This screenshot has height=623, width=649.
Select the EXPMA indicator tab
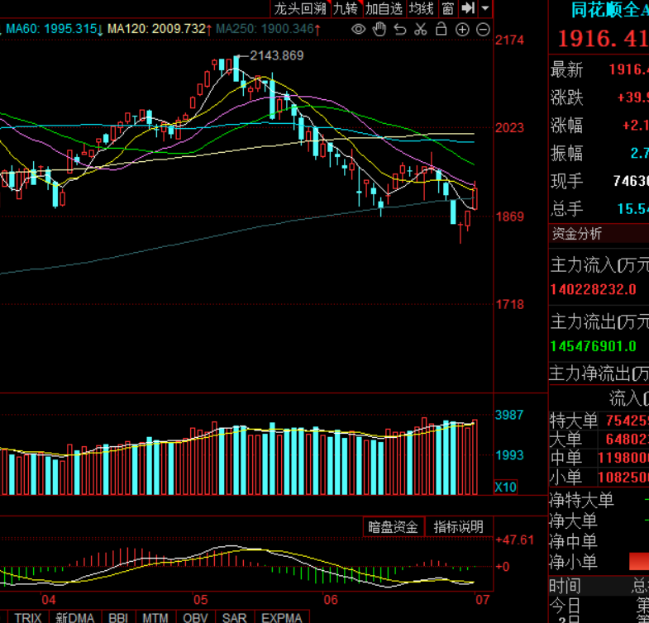point(282,616)
